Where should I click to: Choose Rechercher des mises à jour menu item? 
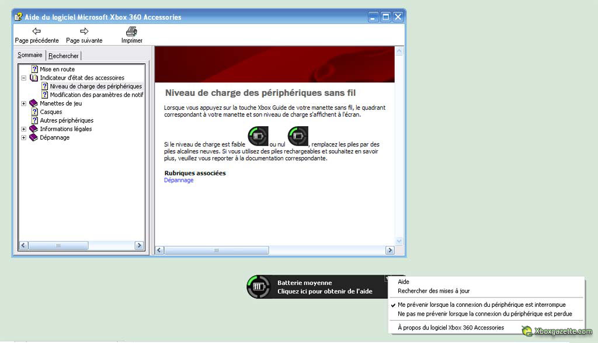(x=433, y=291)
